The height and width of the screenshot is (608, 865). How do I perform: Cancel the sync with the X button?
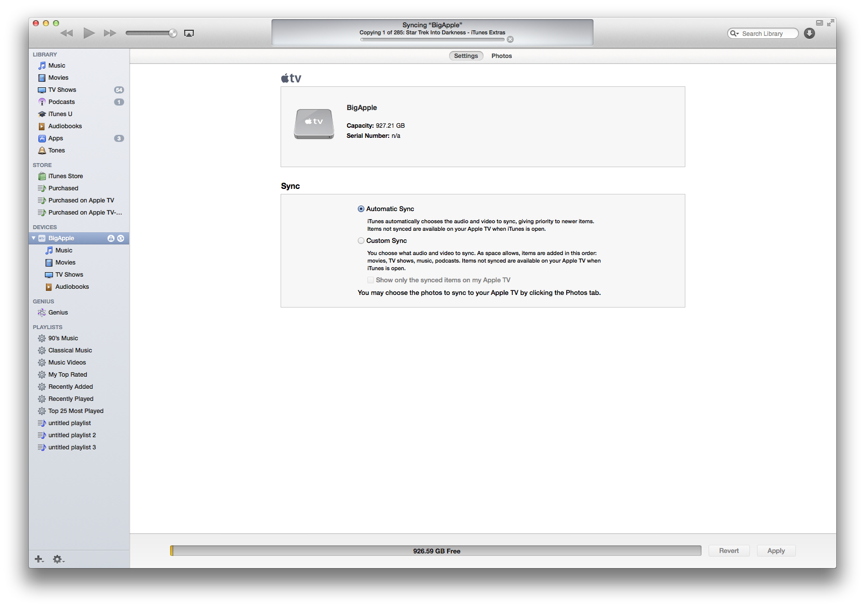[510, 39]
